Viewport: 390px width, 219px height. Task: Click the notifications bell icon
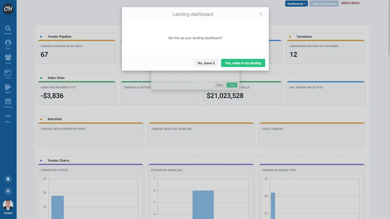[x=8, y=179]
